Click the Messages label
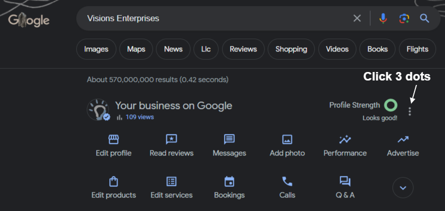445x211 pixels. [230, 153]
